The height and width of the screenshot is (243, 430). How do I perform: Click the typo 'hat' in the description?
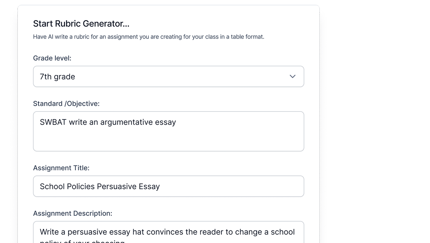(138, 232)
